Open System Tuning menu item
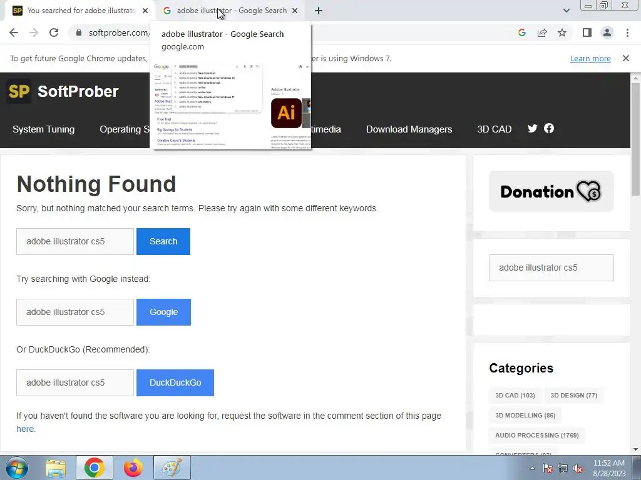The height and width of the screenshot is (480, 641). (43, 129)
